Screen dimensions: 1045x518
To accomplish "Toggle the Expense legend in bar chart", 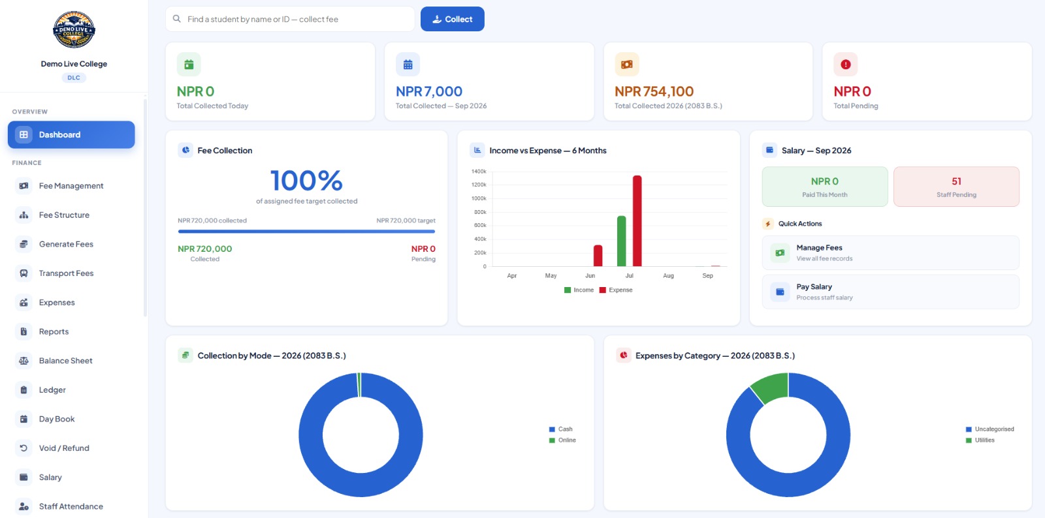I will 616,290.
